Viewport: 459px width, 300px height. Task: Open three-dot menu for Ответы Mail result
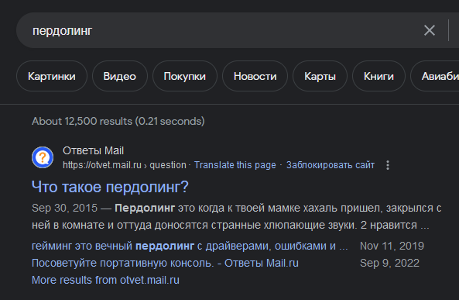coord(388,165)
